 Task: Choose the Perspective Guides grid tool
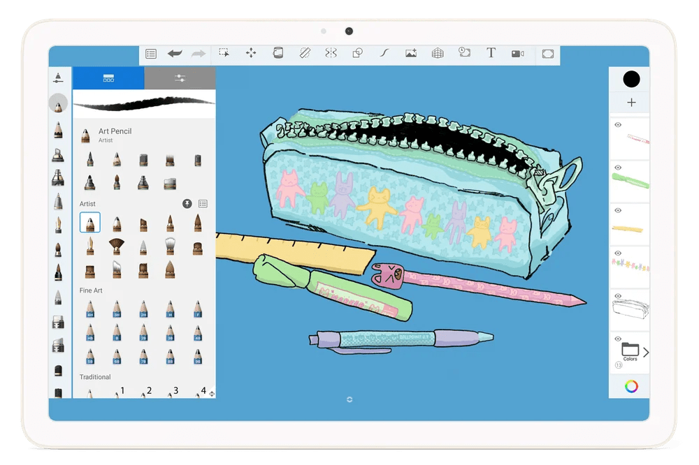(x=438, y=53)
